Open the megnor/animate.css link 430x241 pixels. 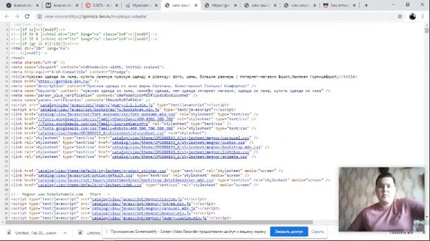click(x=179, y=157)
